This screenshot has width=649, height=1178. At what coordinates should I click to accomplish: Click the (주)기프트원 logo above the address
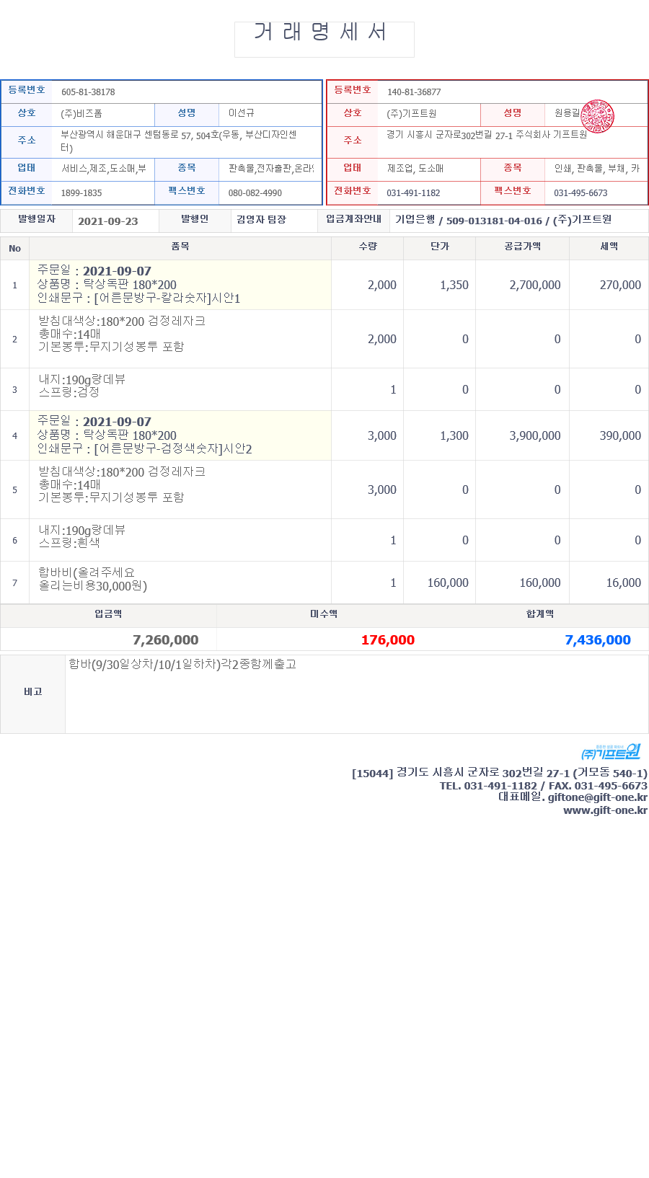coord(611,752)
